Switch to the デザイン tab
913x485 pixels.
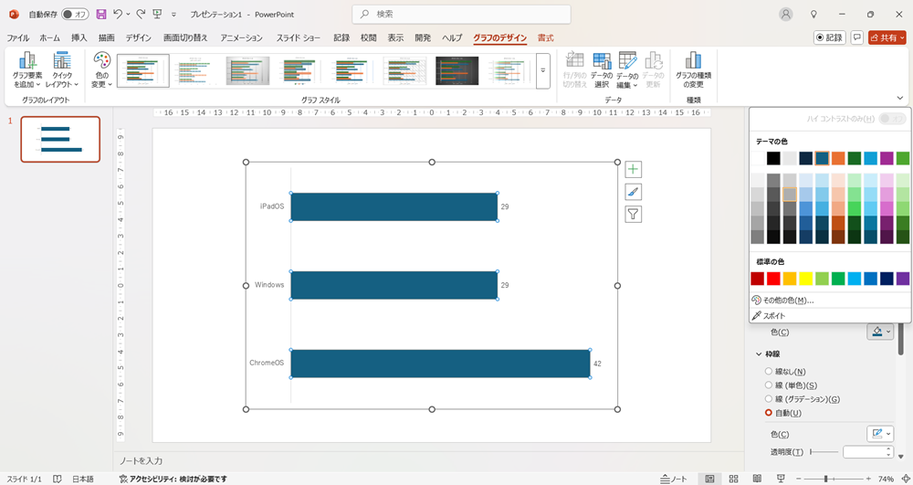(x=139, y=37)
